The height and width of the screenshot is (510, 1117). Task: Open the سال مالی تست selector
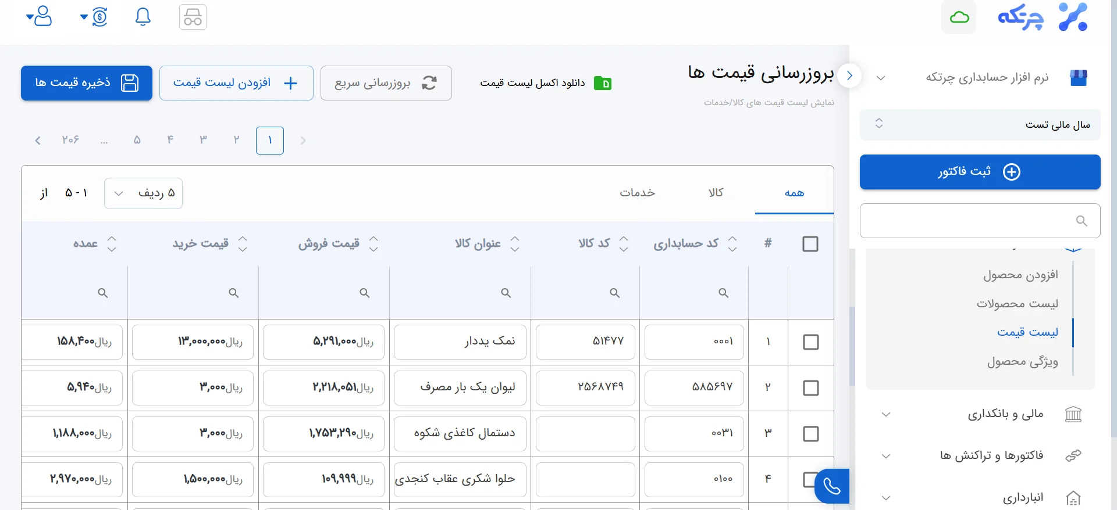coord(980,125)
